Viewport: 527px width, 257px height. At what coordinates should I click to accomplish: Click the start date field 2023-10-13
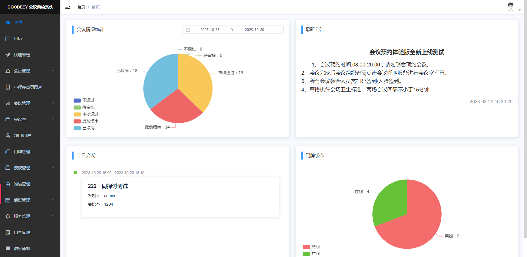pos(210,30)
